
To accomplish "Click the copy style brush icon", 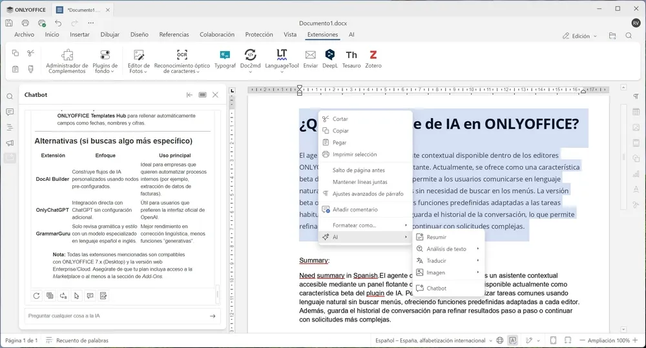I will (30, 69).
